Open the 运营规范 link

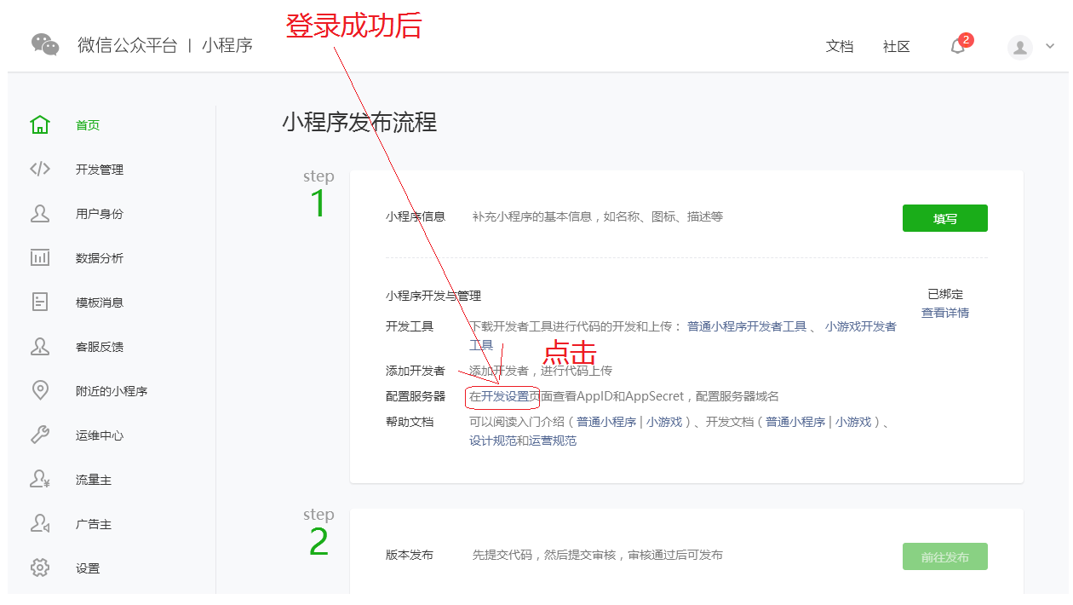[553, 441]
